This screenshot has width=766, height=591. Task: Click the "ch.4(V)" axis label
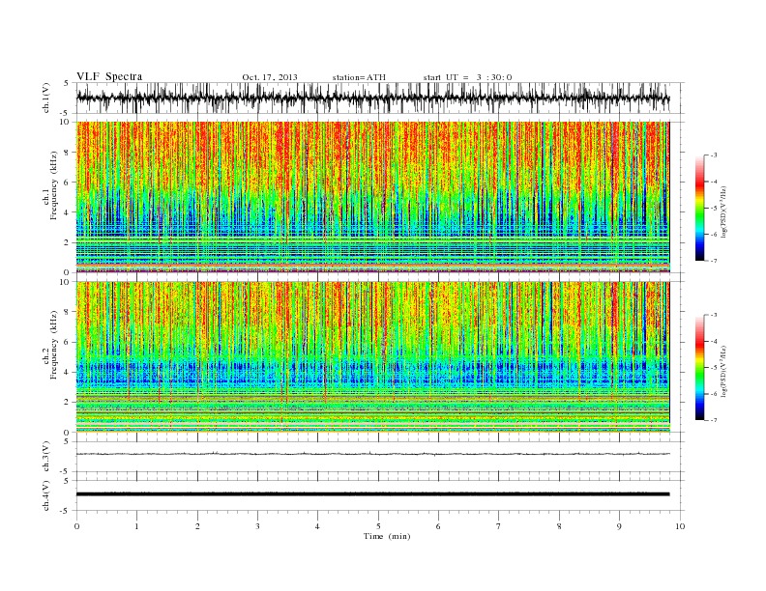coord(45,495)
